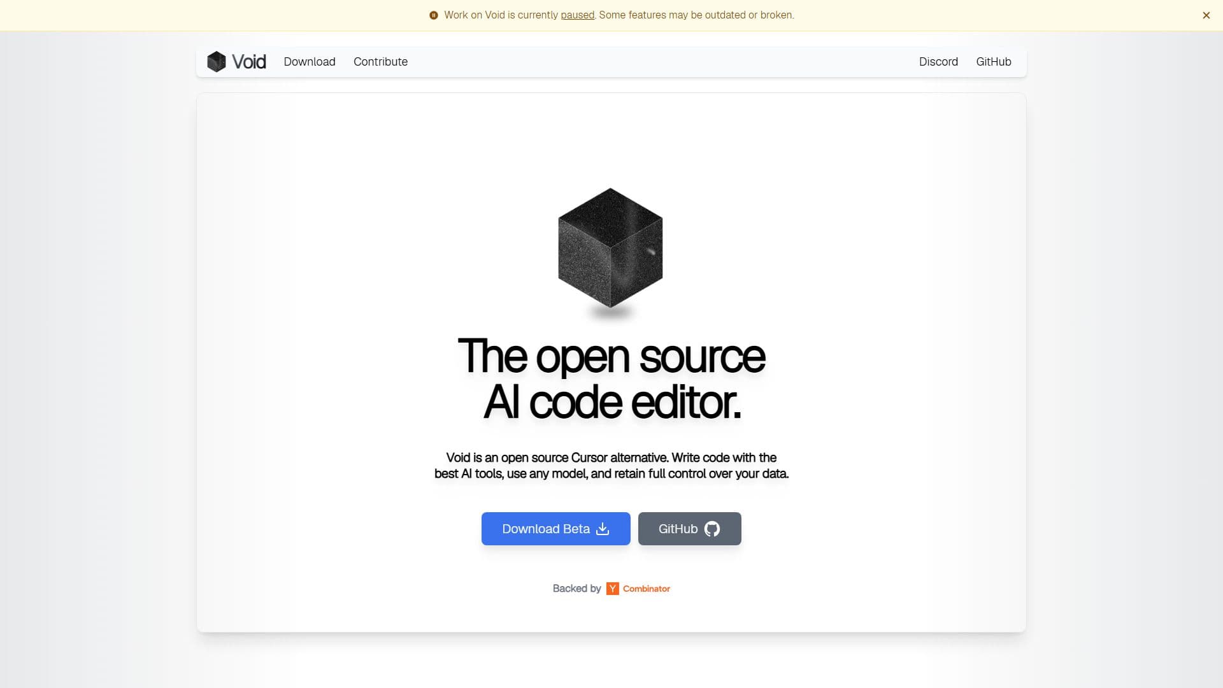Click 'The open source AI code editor.' heading
Viewport: 1223px width, 688px height.
611,379
